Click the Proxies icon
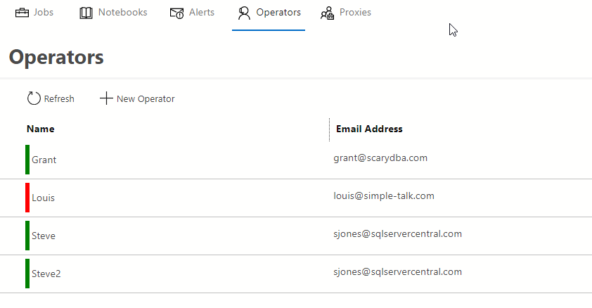592x308 pixels. click(327, 13)
